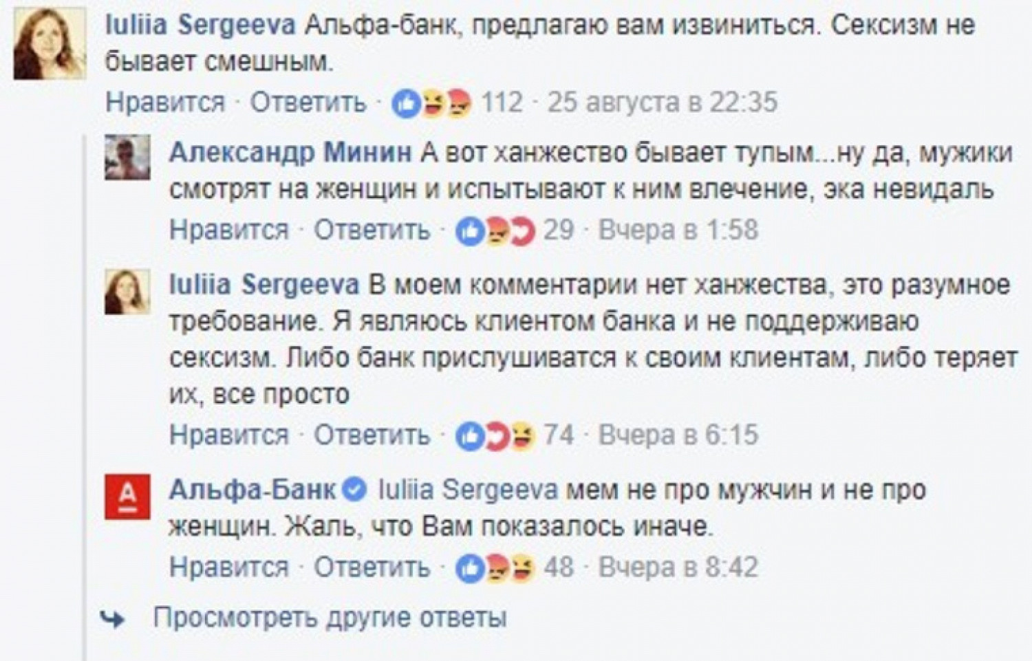1032x661 pixels.
Task: Open timestamp '25 августа в 22:35'
Action: pyautogui.click(x=663, y=102)
